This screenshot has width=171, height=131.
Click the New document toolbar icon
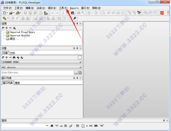pyautogui.click(x=4, y=13)
